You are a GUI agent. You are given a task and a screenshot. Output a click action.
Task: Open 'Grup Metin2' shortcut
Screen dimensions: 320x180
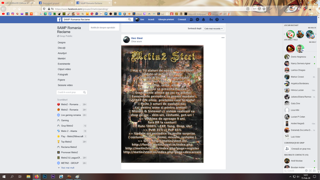pos(67,126)
